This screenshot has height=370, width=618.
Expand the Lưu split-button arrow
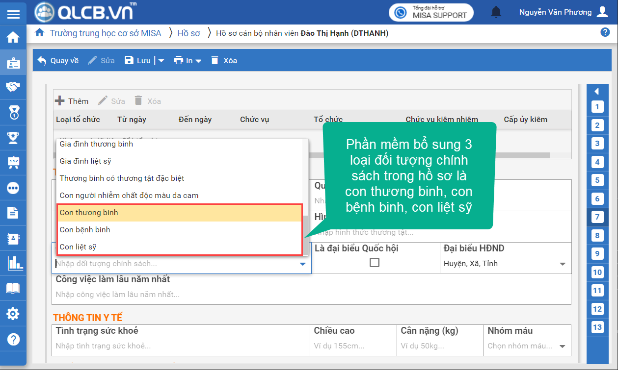point(161,61)
